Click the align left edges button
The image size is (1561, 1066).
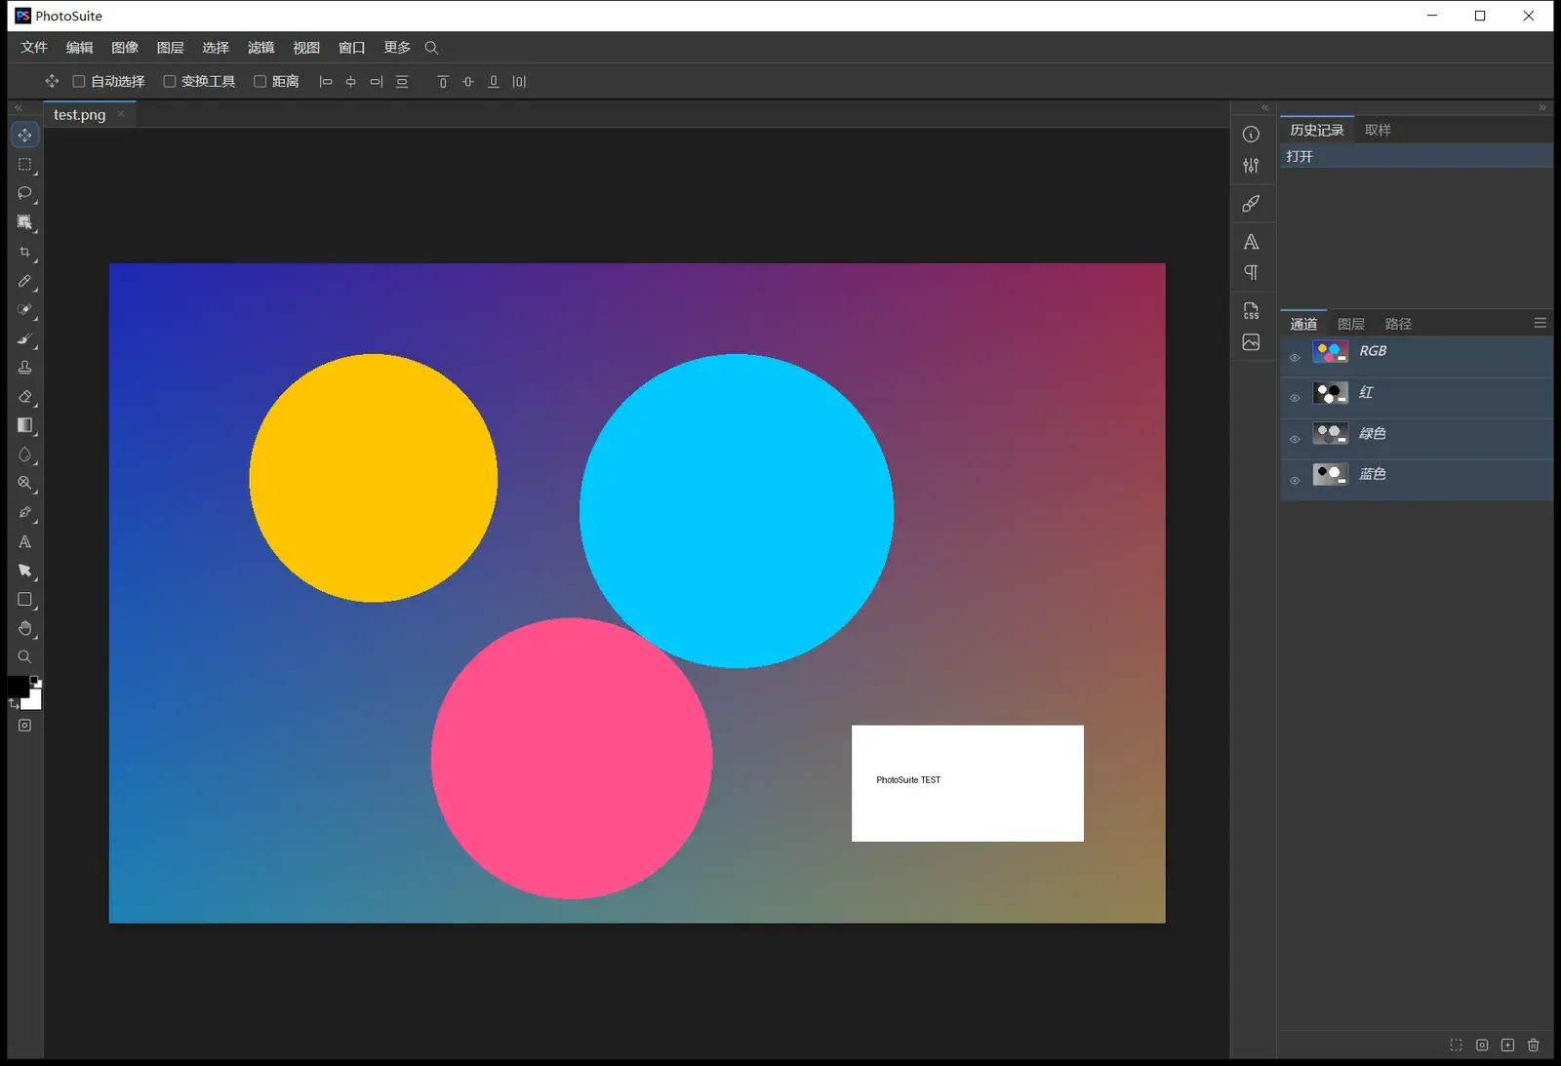pyautogui.click(x=326, y=82)
